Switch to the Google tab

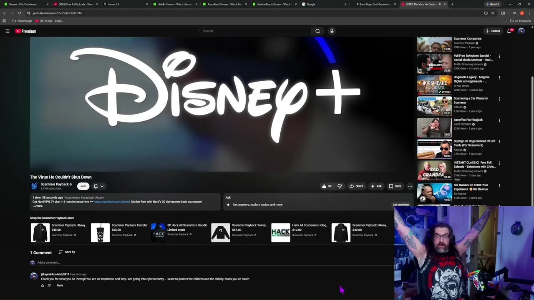[324, 4]
